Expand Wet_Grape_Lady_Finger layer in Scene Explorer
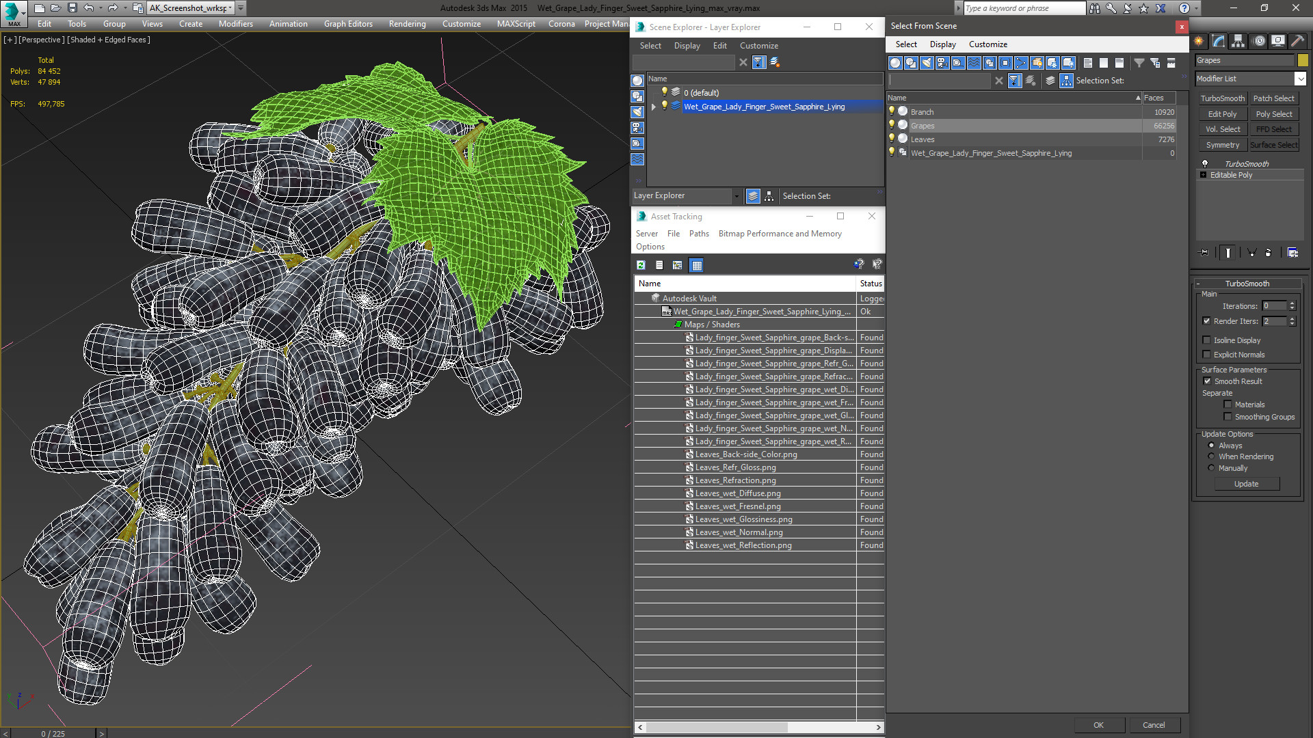Image resolution: width=1313 pixels, height=738 pixels. (x=654, y=107)
